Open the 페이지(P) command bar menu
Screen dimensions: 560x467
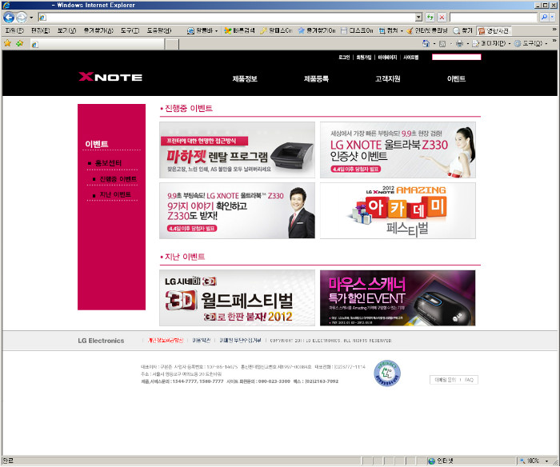(490, 43)
